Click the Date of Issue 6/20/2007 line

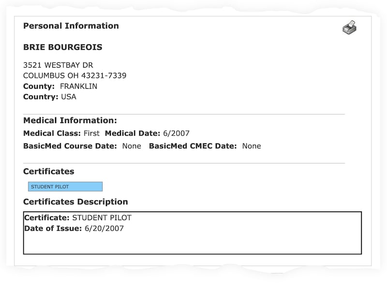74,228
